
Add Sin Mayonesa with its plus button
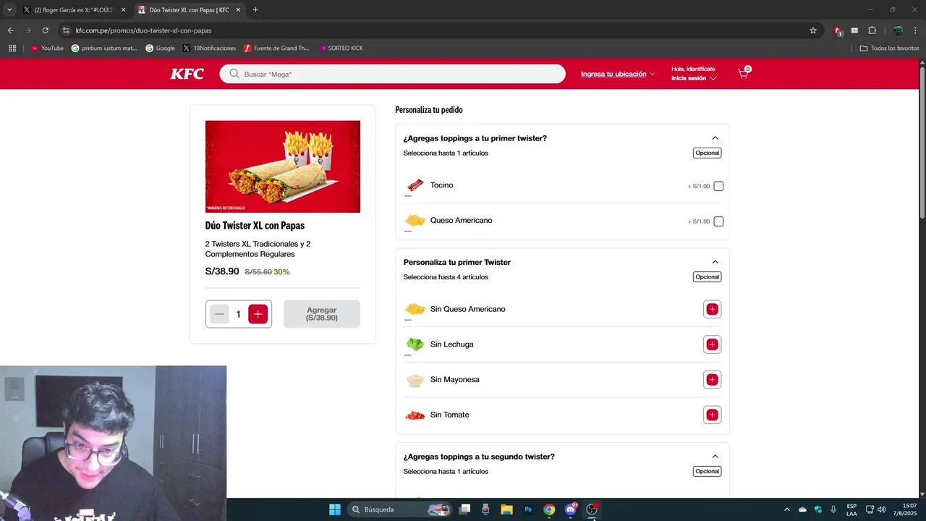click(712, 380)
